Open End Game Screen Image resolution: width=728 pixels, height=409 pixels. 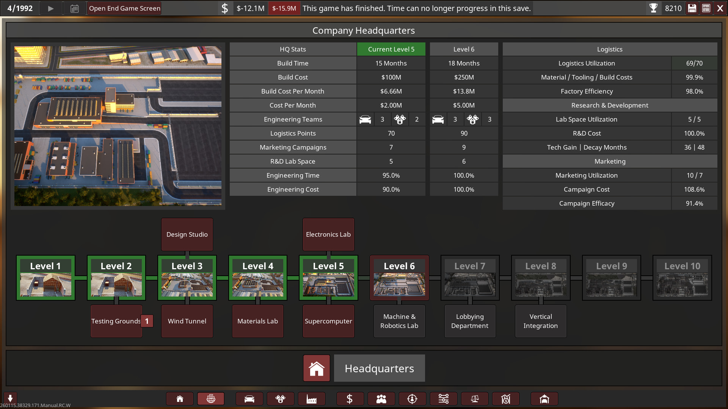tap(124, 8)
